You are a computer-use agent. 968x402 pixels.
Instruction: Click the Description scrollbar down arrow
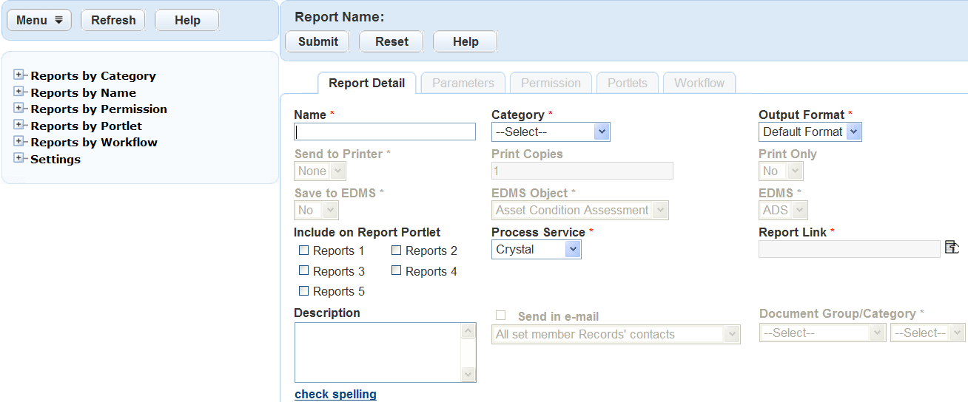pyautogui.click(x=468, y=375)
